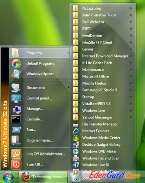Expand Administrative Tools submenu arrow
This screenshot has width=145, height=183.
pos(131,15)
